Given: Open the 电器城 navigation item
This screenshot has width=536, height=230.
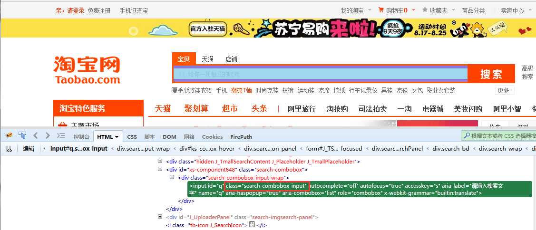Looking at the screenshot, I should point(433,109).
